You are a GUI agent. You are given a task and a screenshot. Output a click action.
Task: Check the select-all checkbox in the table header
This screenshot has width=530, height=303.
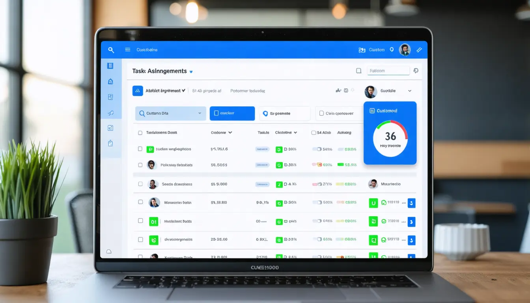click(140, 133)
